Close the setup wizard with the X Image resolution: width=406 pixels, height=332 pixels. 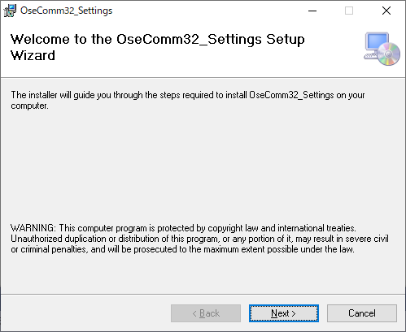click(386, 11)
